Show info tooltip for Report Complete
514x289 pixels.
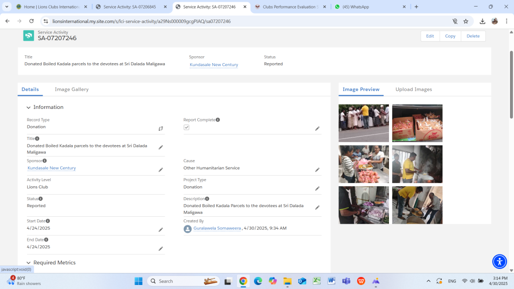tap(218, 120)
